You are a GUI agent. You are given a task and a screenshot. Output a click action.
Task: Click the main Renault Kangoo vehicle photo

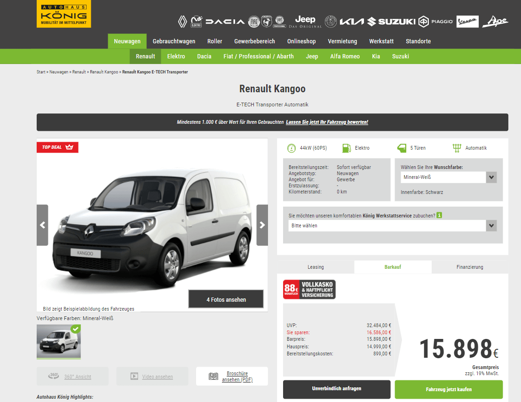pyautogui.click(x=152, y=225)
